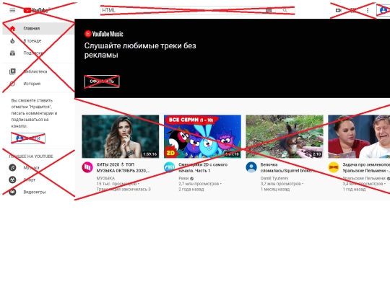390x292 pixels.
Task: Click the 3,7 млн просмотров text
Action: [x=280, y=184]
